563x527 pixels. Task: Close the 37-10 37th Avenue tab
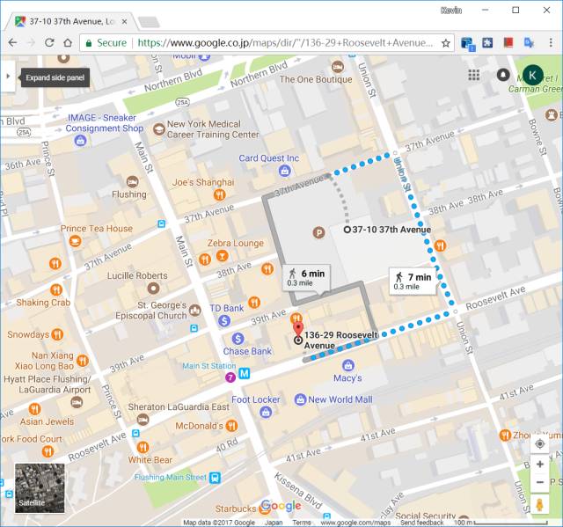[x=124, y=21]
